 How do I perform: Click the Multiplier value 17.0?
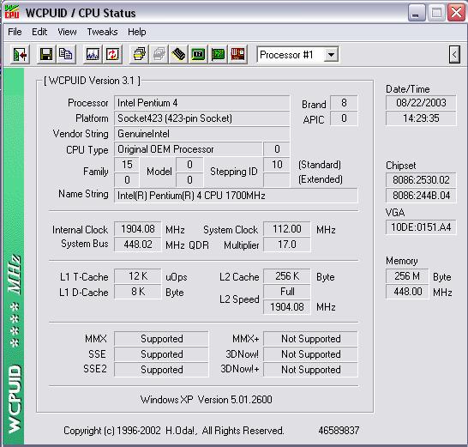point(287,245)
